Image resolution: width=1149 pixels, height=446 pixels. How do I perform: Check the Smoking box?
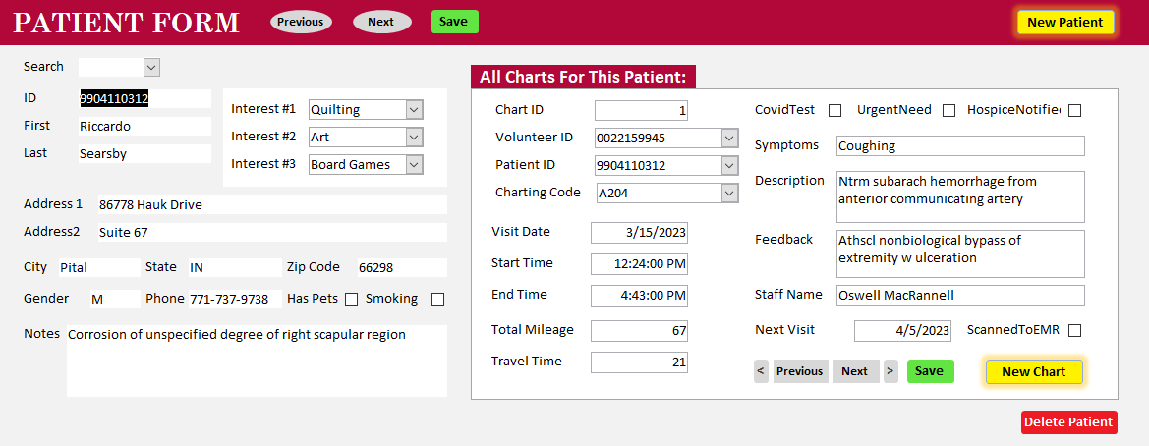point(437,299)
